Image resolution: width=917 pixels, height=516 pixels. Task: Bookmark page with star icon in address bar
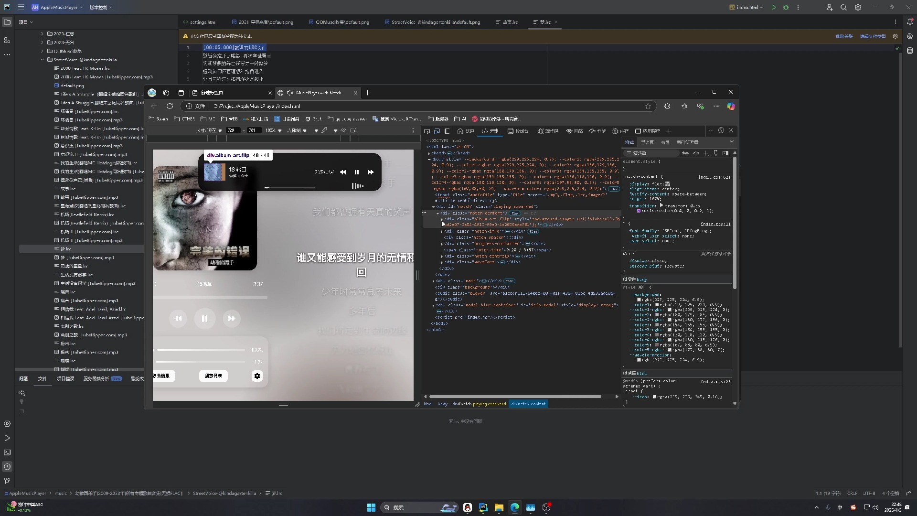[x=648, y=106]
